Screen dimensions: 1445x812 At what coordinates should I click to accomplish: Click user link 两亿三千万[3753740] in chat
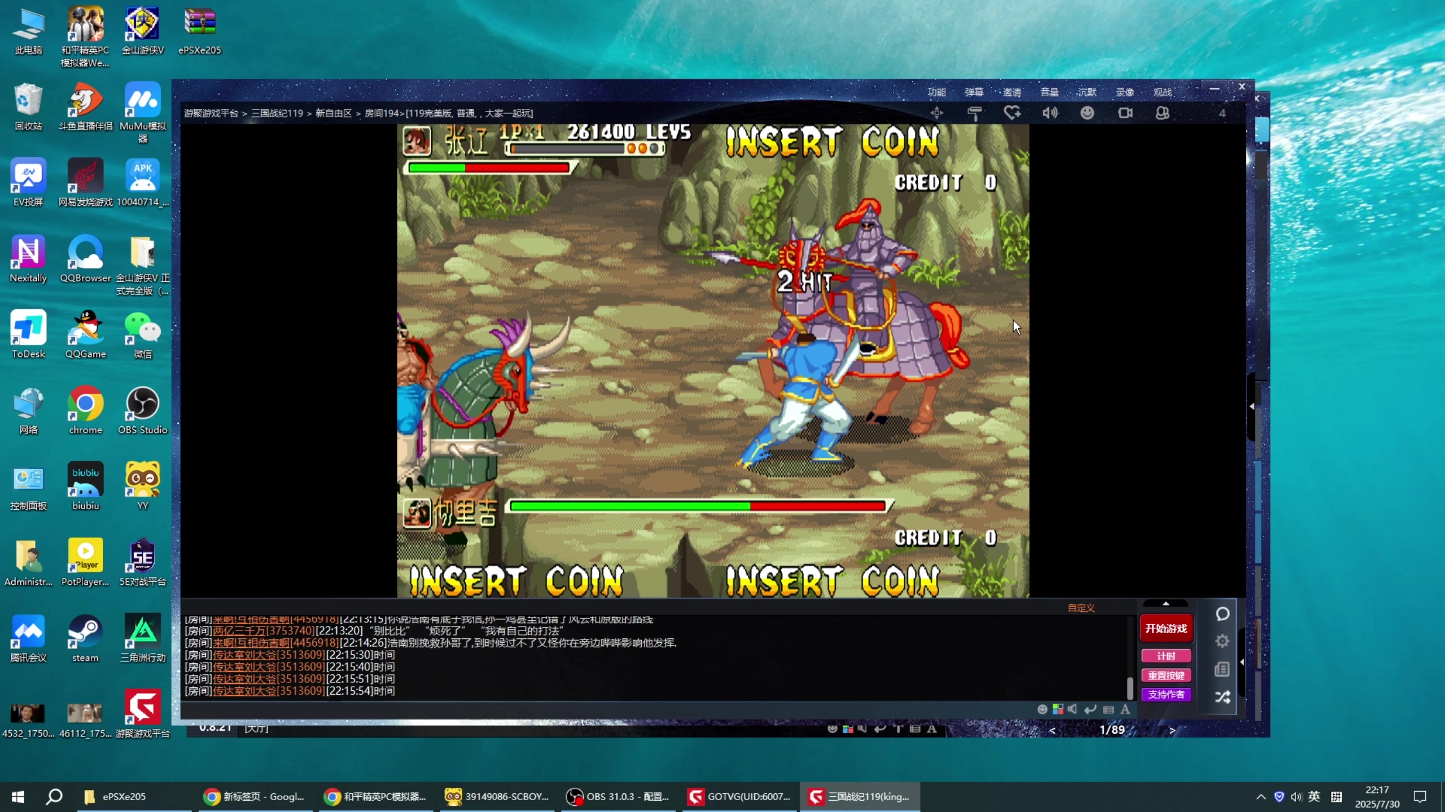[263, 631]
